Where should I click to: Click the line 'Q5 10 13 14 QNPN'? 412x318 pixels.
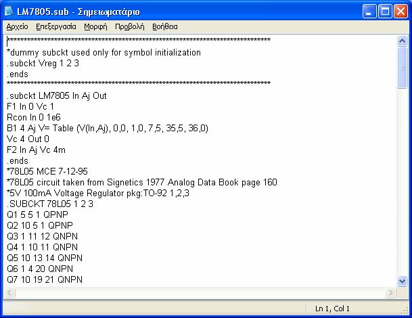point(45,258)
